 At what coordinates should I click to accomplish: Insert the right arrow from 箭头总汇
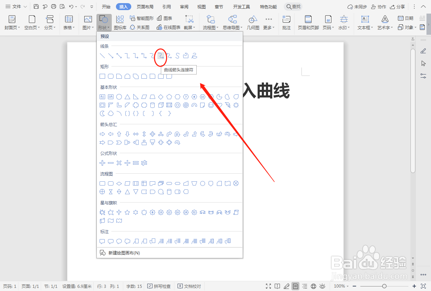coord(102,134)
